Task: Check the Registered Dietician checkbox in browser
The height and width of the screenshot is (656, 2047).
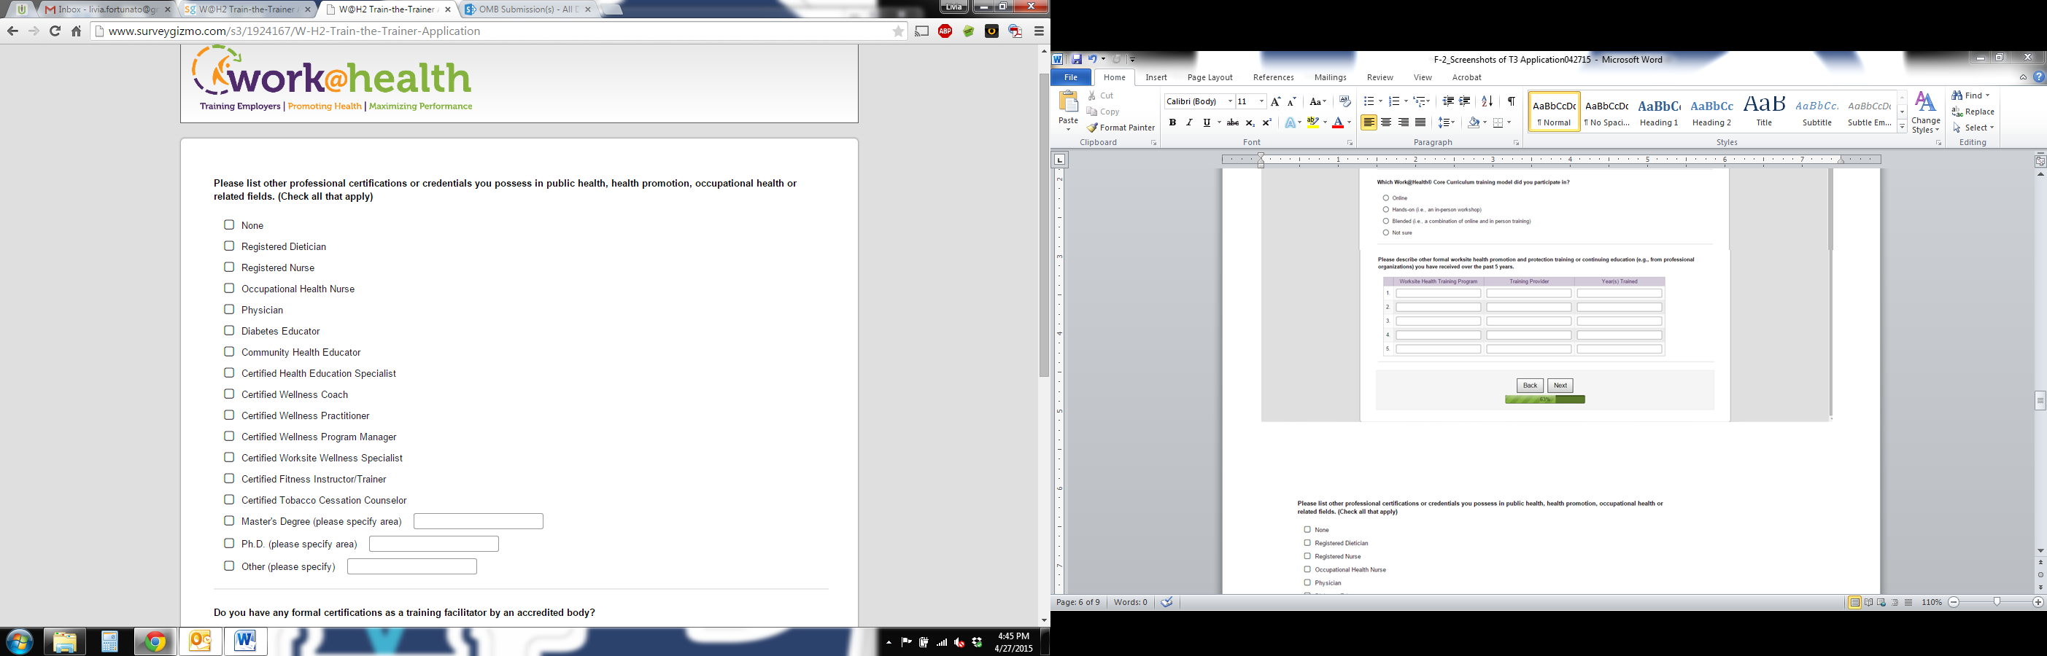Action: click(x=229, y=246)
